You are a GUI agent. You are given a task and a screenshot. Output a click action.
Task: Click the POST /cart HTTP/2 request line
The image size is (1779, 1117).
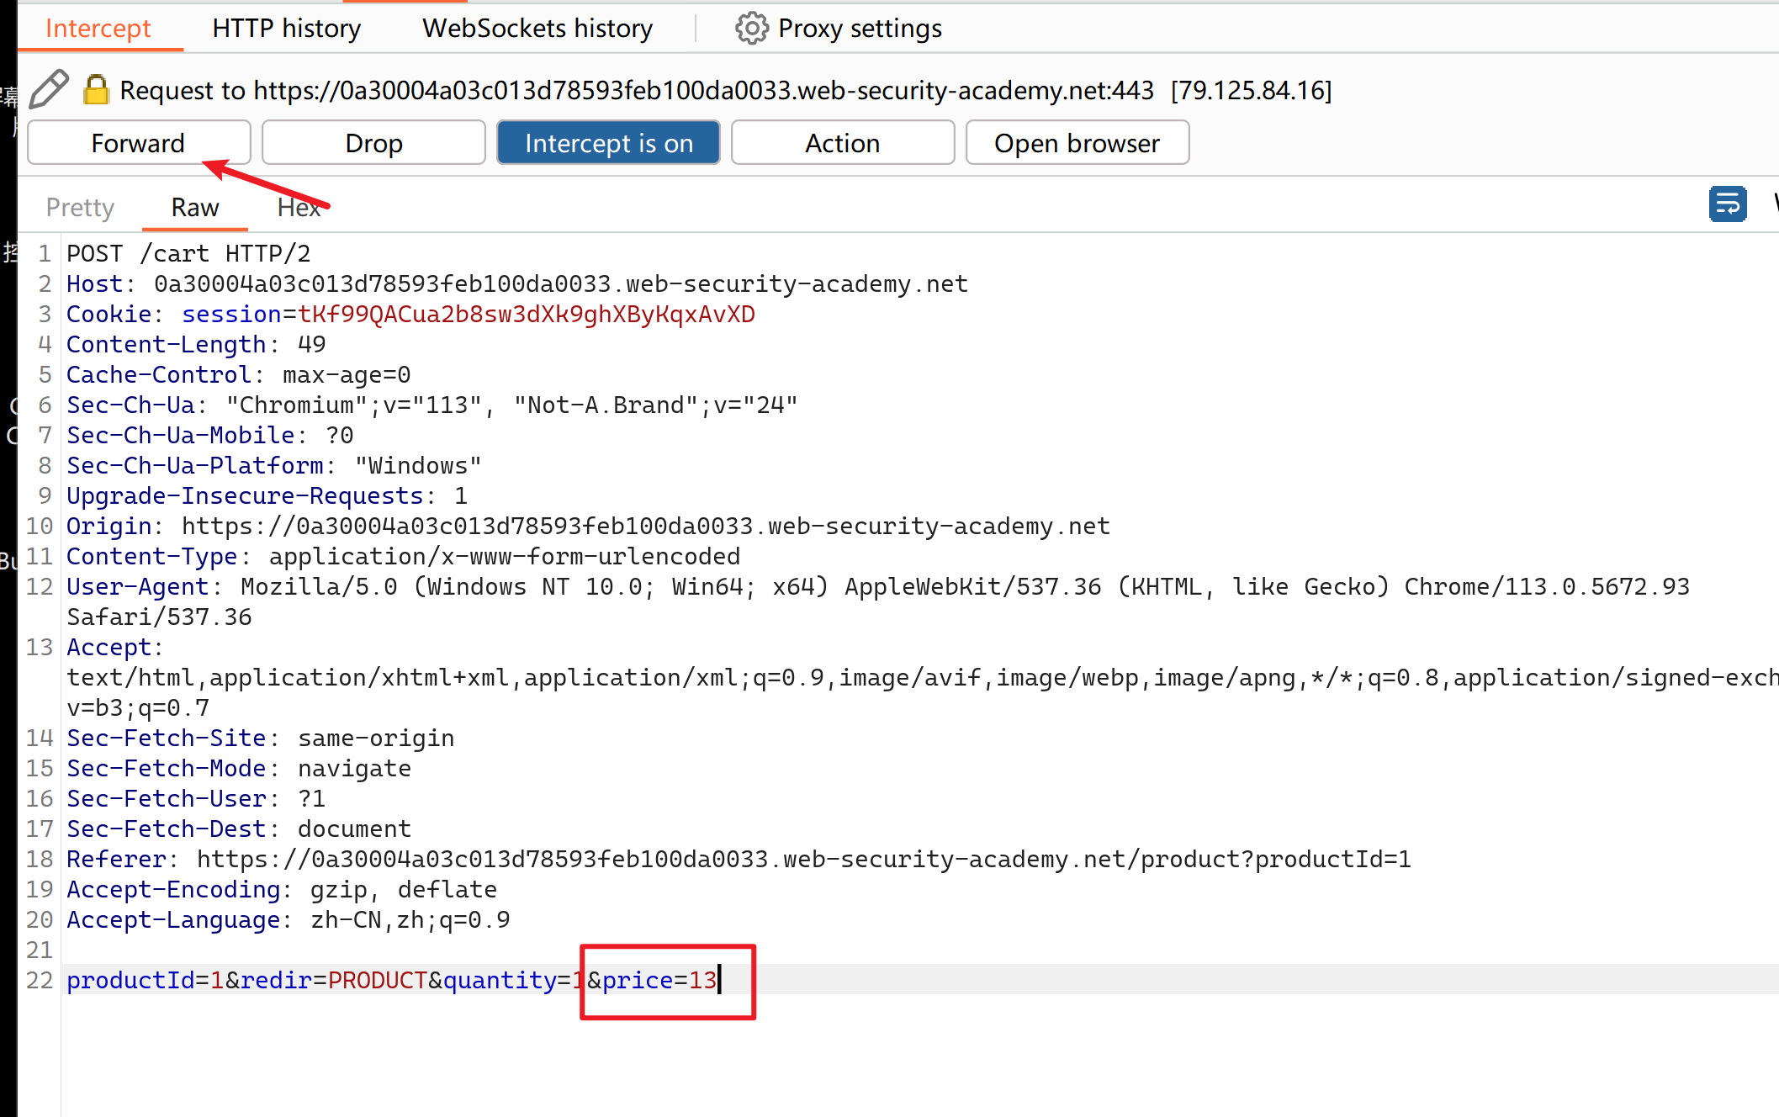point(188,253)
